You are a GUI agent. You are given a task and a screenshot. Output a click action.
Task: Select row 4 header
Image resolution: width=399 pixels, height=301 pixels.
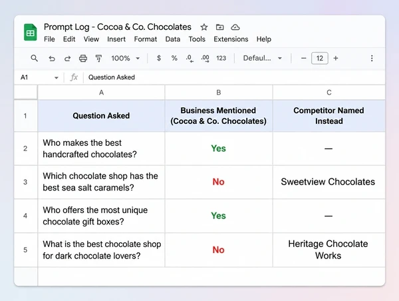coord(25,216)
